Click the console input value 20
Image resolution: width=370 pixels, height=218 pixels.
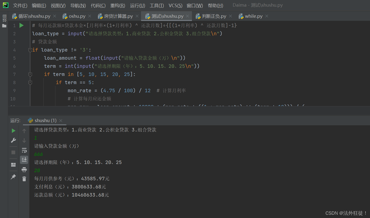[x=37, y=170]
